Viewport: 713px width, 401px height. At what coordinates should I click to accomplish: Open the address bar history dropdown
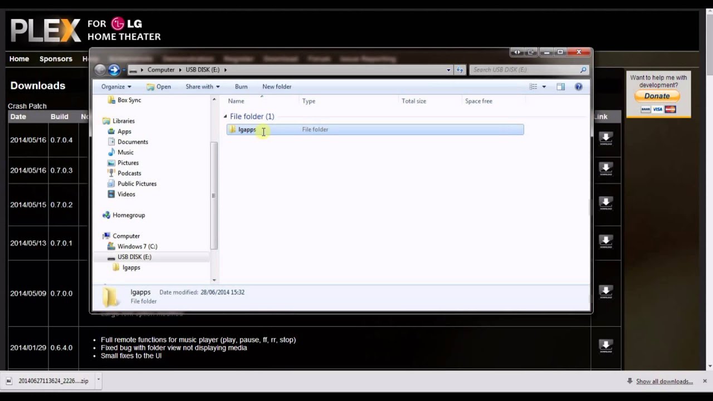(448, 70)
